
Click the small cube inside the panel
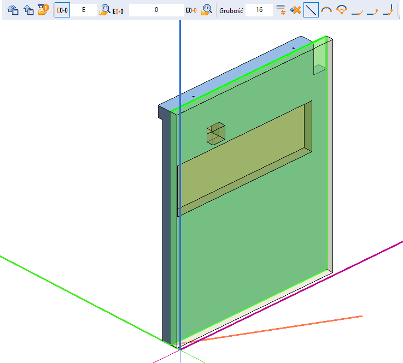point(216,133)
